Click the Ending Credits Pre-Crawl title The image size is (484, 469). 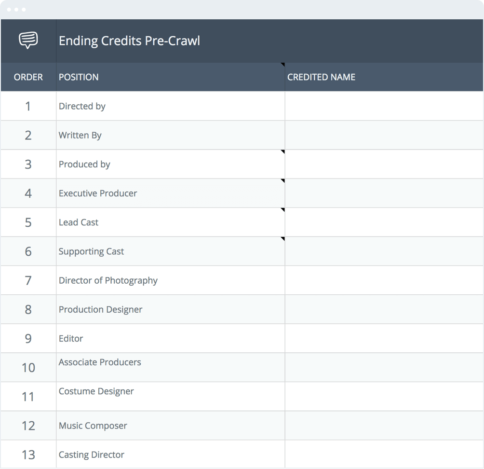pyautogui.click(x=129, y=41)
